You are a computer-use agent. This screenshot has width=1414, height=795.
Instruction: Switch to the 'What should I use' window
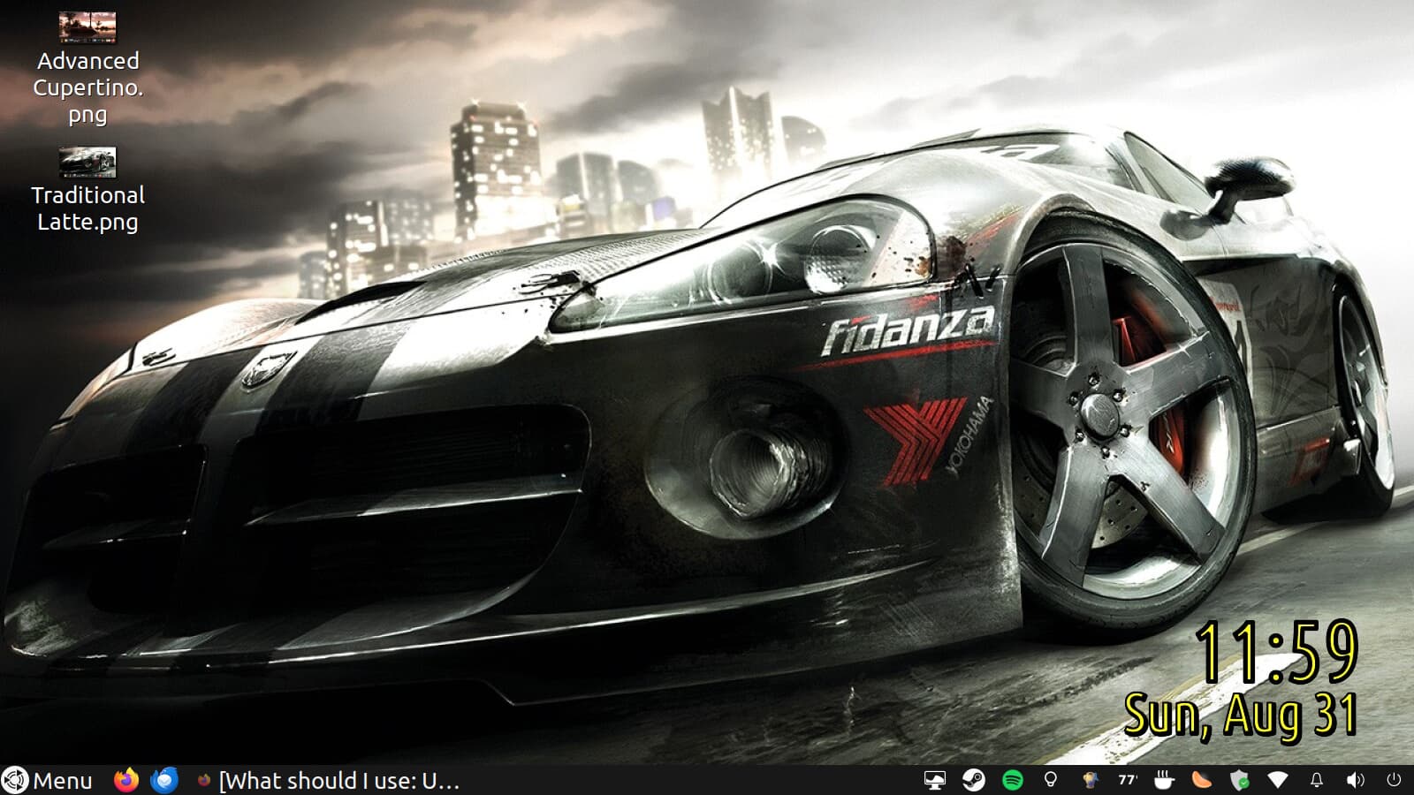[x=329, y=780]
